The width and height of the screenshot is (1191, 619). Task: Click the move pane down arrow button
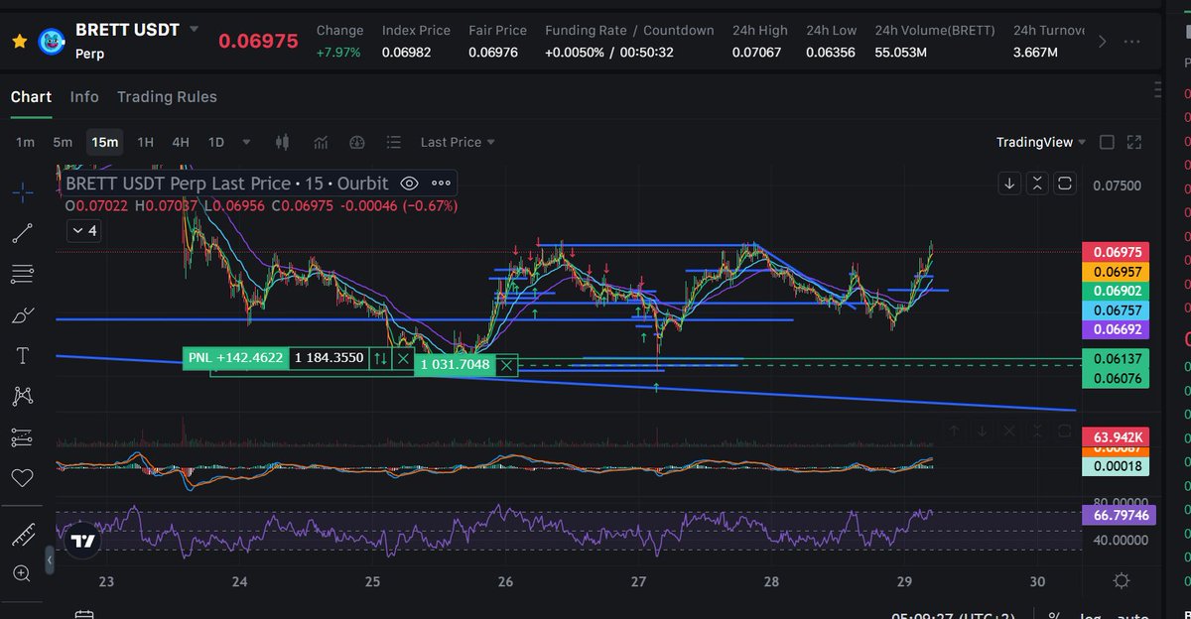tap(1009, 184)
